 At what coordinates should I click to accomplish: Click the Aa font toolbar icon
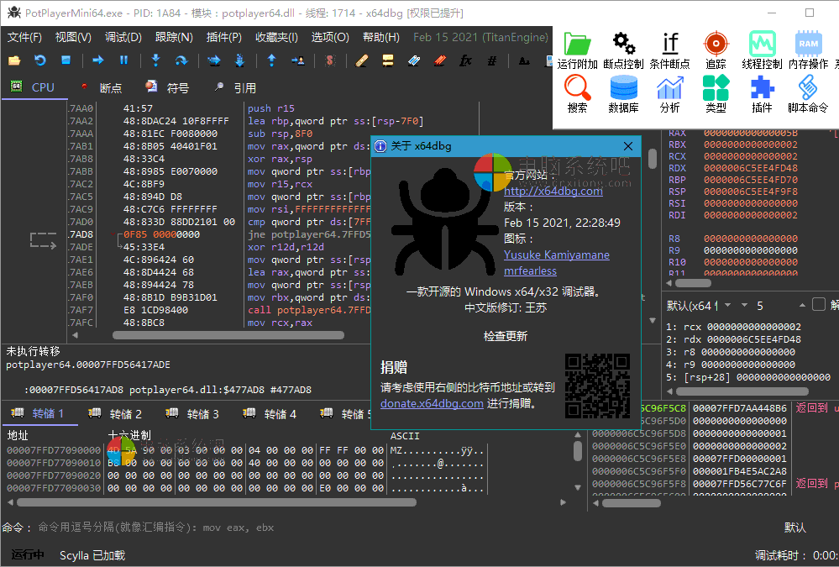(x=524, y=60)
